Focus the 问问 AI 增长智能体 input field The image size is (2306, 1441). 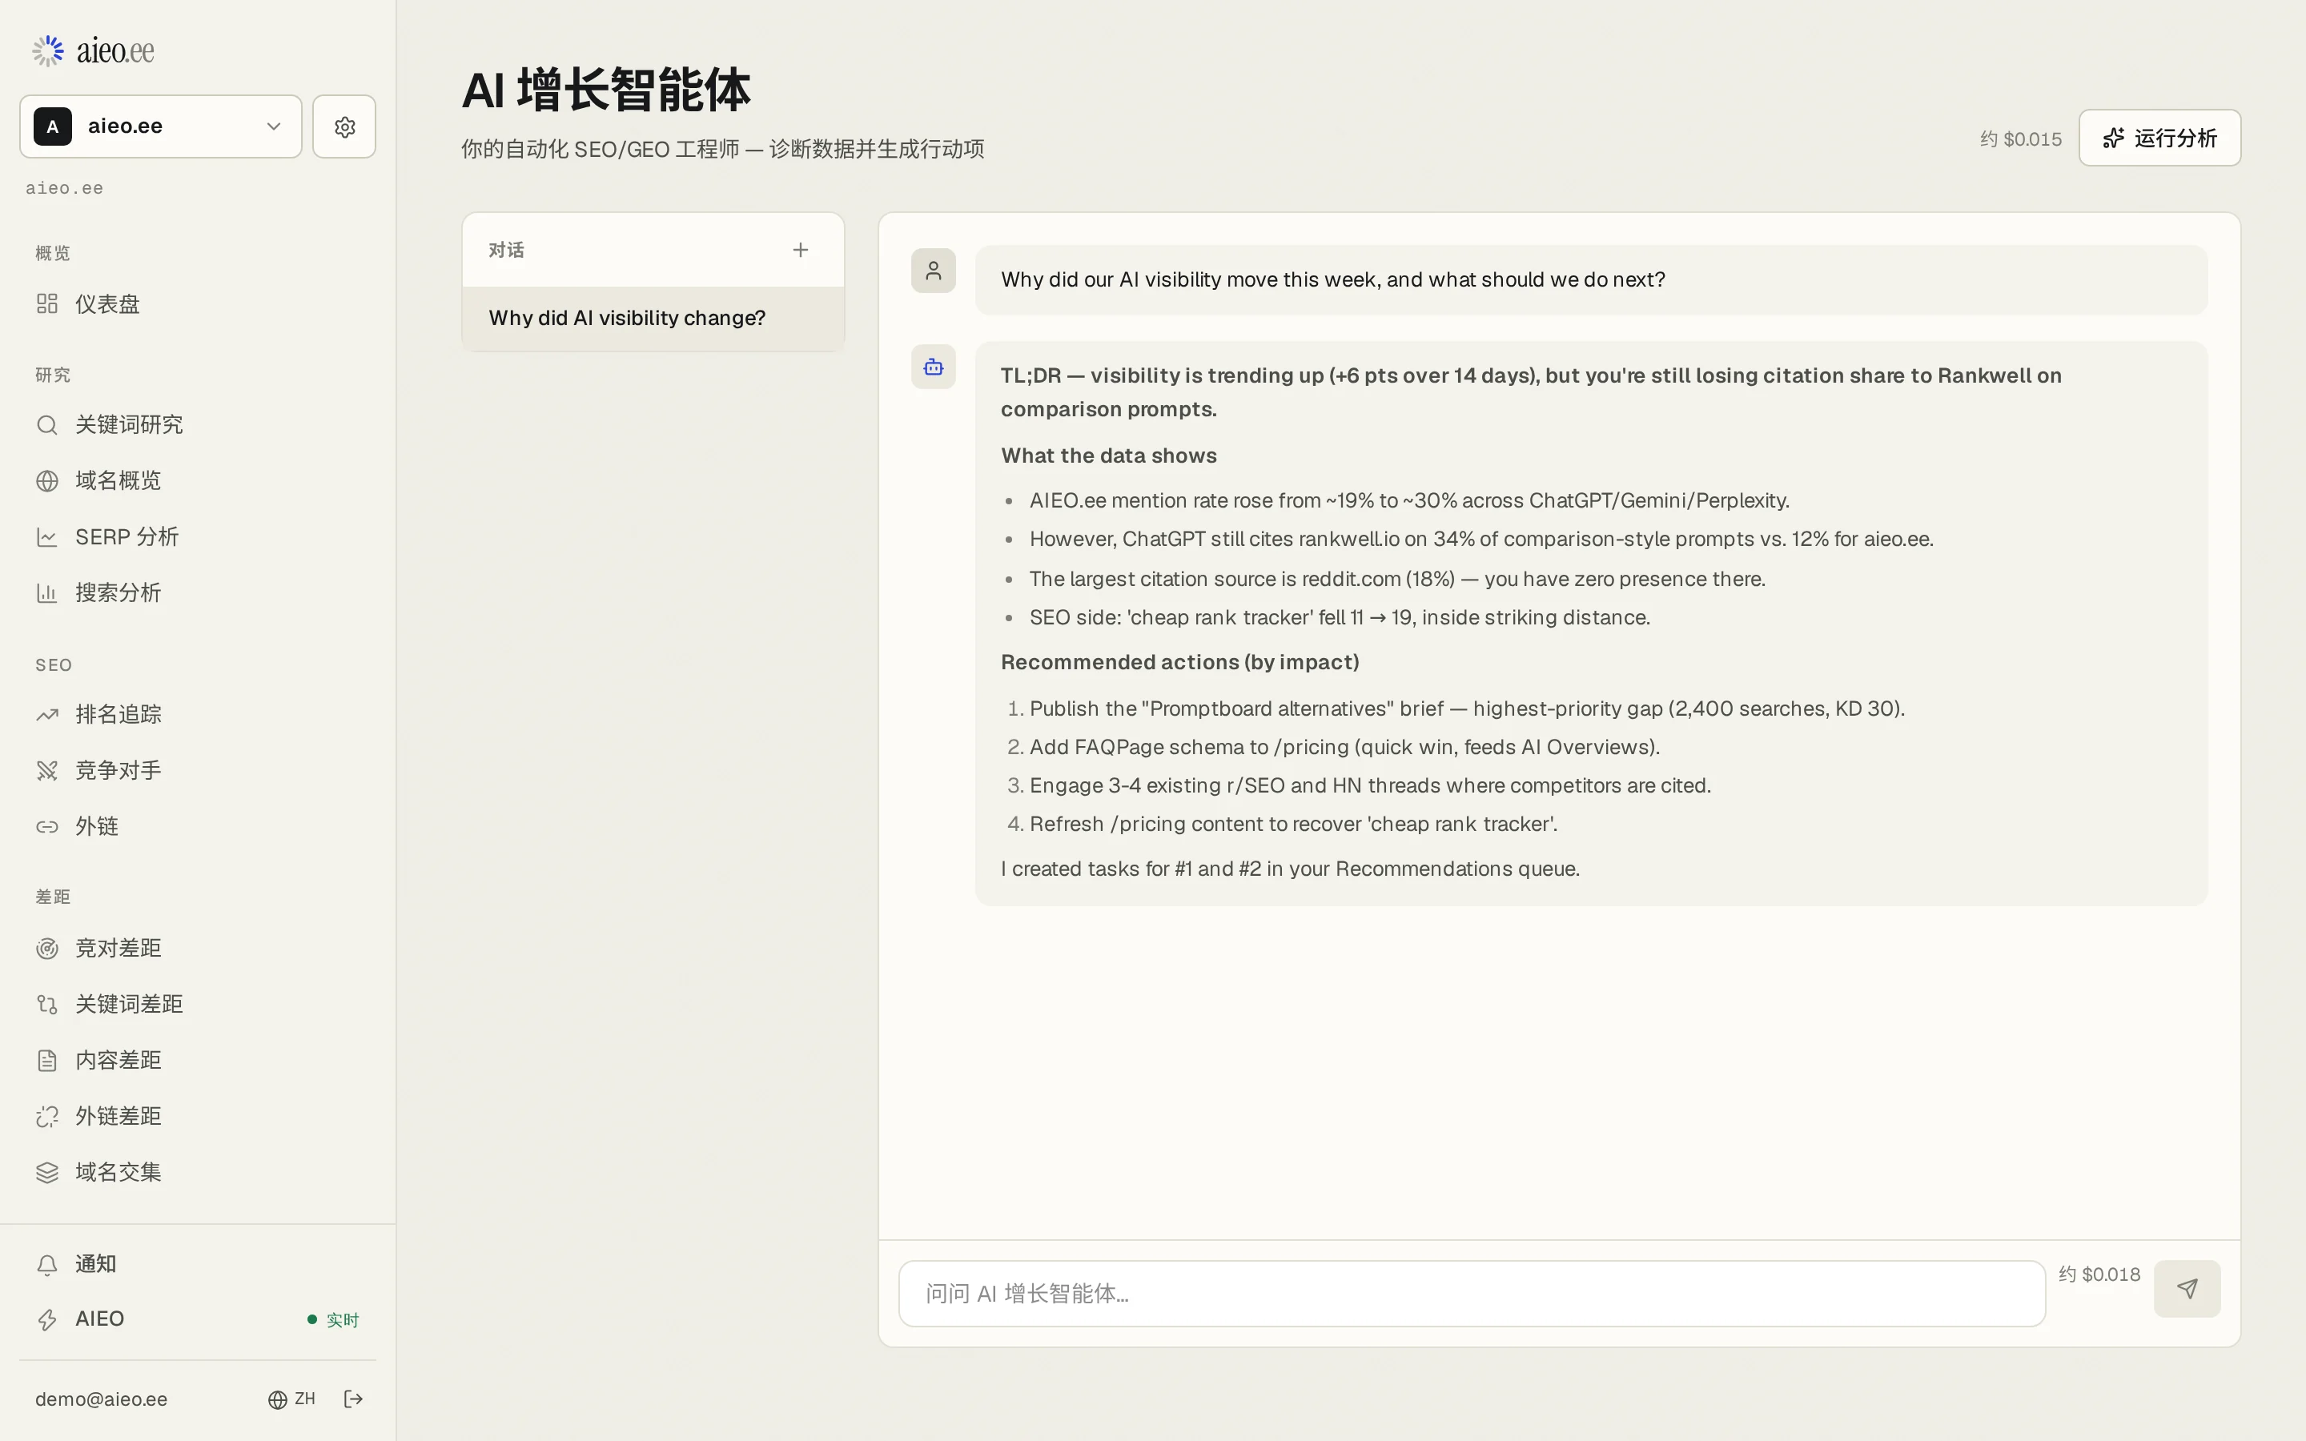1471,1293
